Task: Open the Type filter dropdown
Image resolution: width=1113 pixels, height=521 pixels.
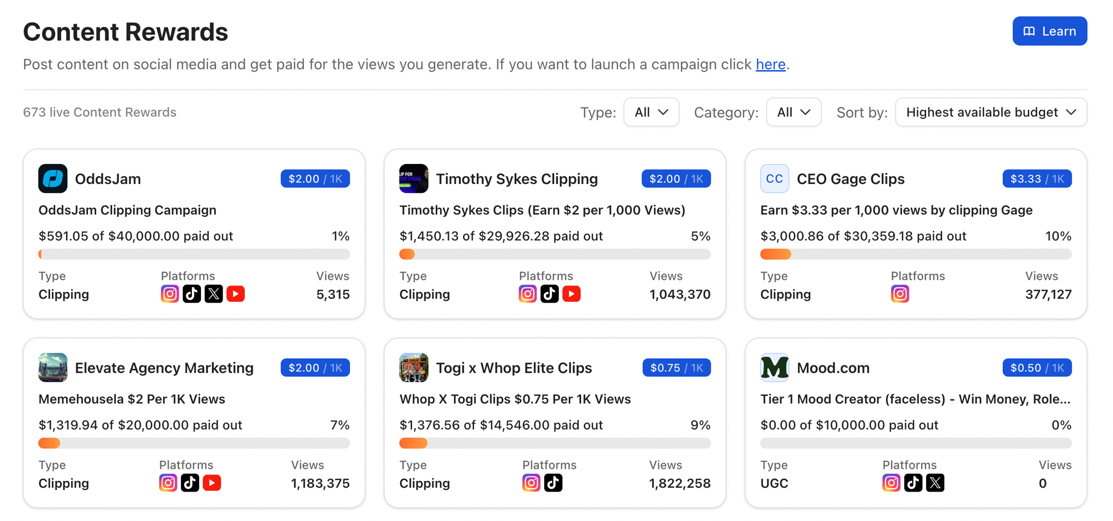Action: [651, 112]
